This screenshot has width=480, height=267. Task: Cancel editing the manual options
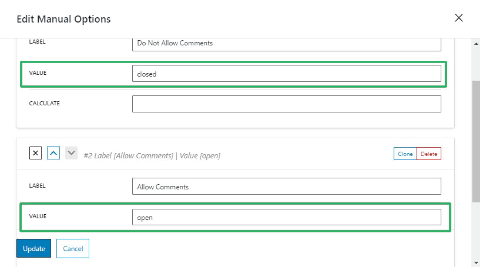(x=73, y=248)
